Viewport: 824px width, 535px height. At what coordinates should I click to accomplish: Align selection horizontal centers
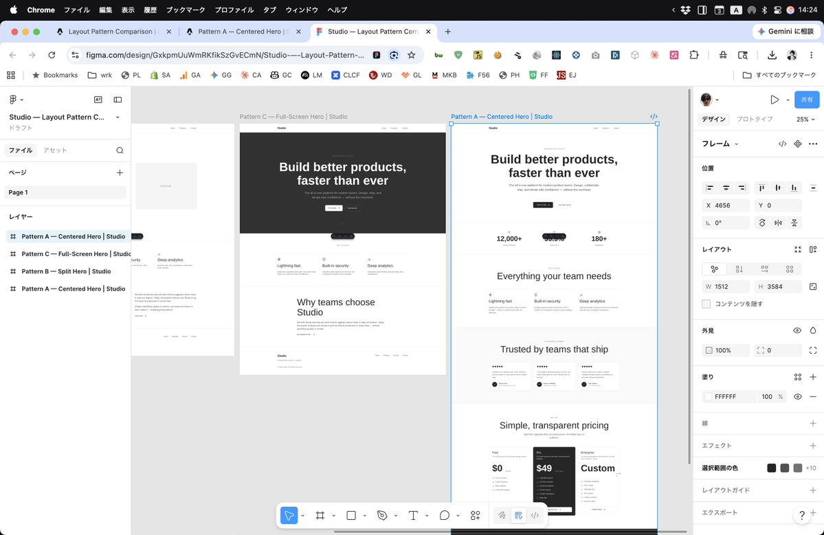click(x=726, y=187)
